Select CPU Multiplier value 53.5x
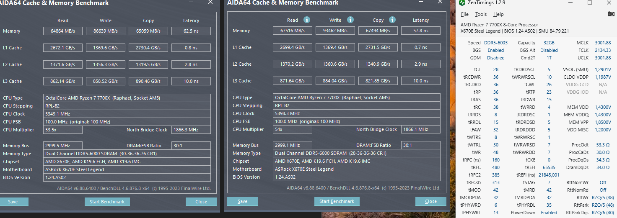The height and width of the screenshot is (218, 617). 63,130
